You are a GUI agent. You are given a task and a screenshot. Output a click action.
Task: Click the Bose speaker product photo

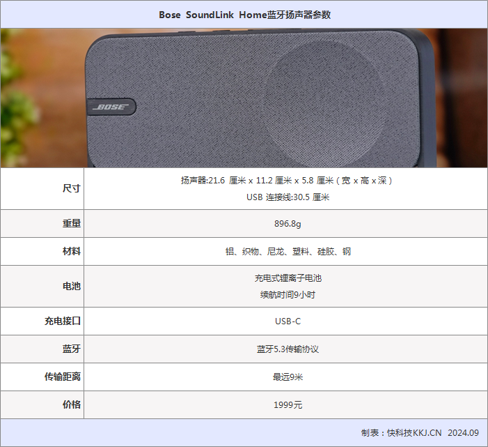point(244,98)
